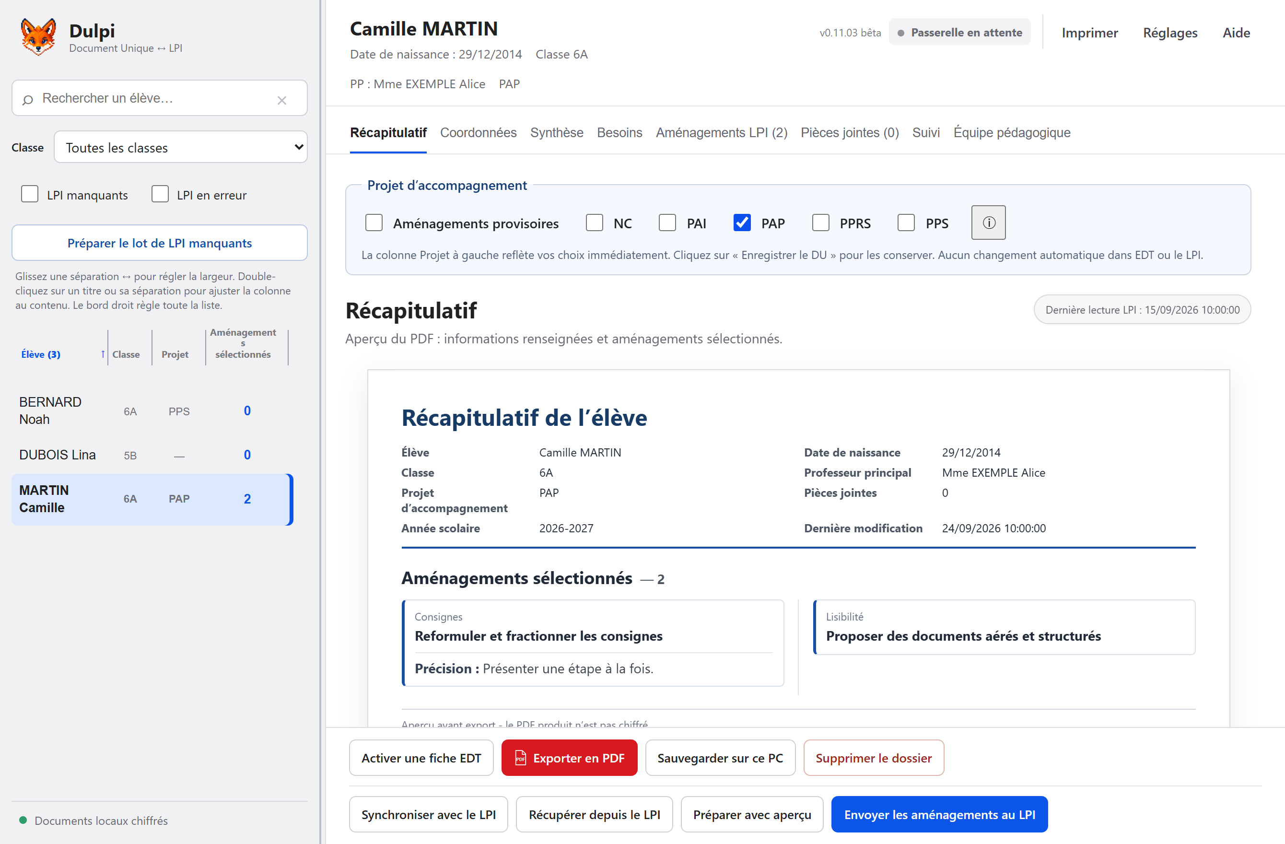Click the Élève sort arrow
This screenshot has width=1285, height=844.
(x=103, y=354)
